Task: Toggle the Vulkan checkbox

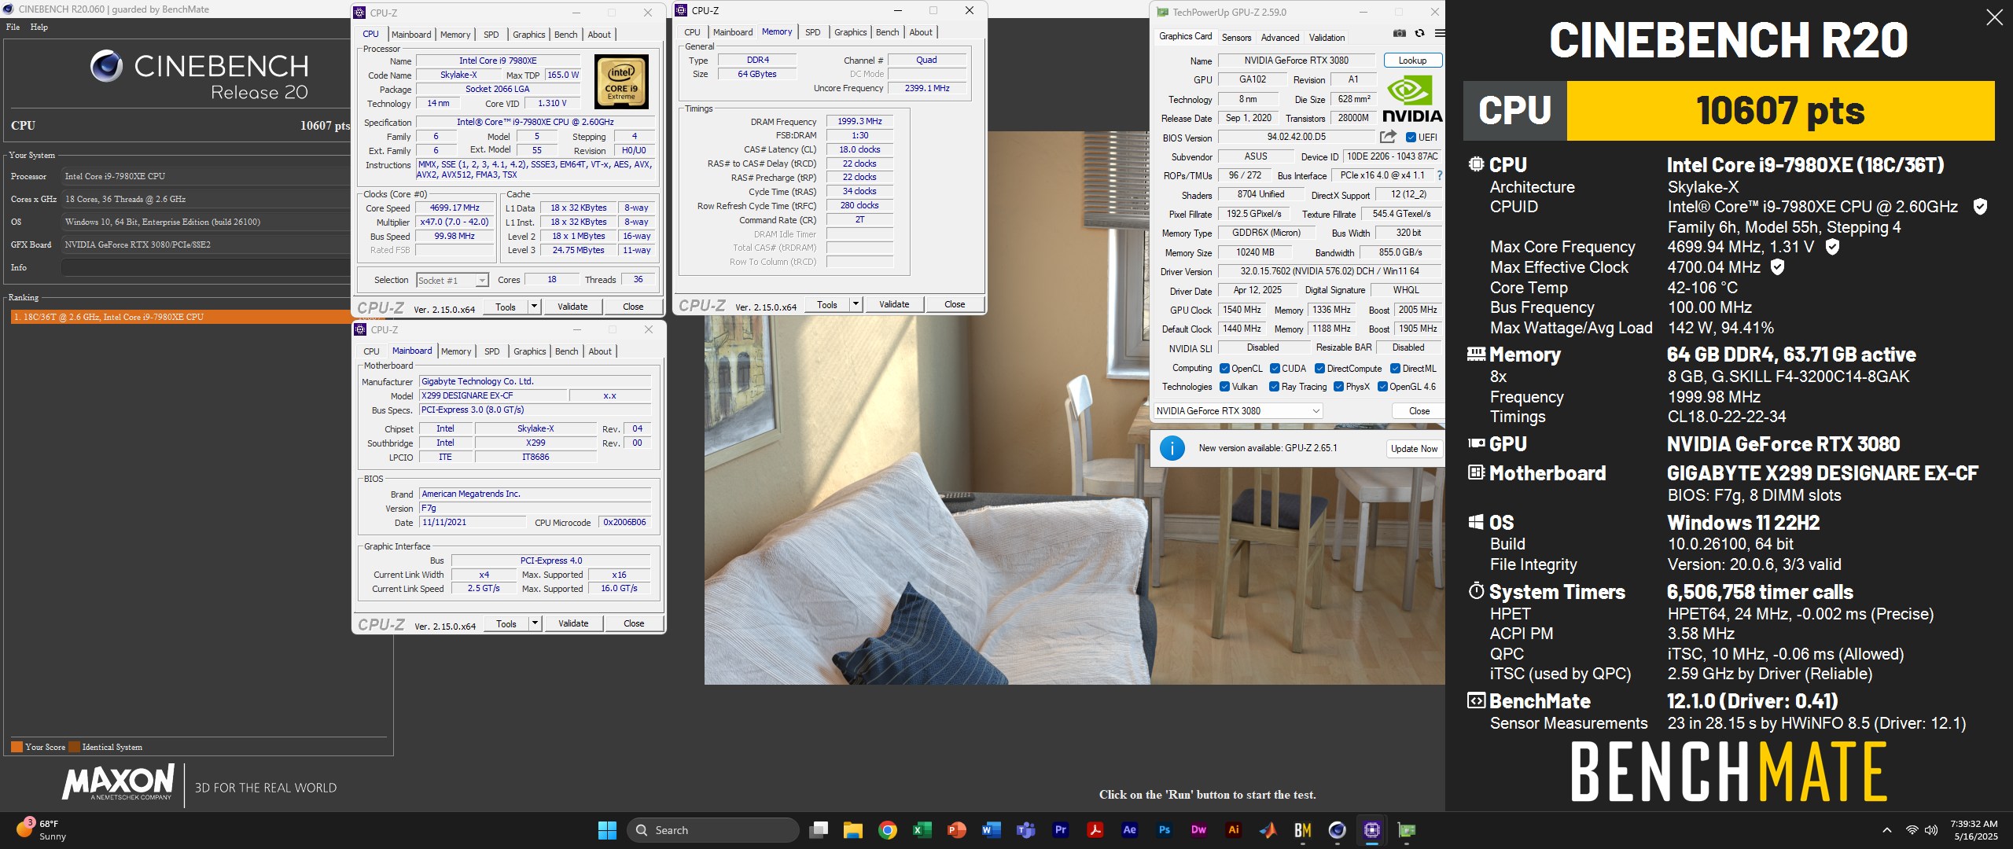Action: pyautogui.click(x=1224, y=387)
